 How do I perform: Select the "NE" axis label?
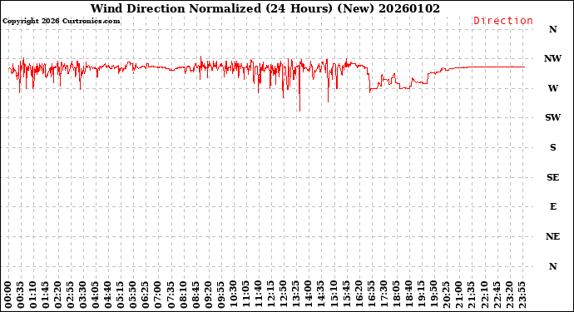[x=552, y=236]
